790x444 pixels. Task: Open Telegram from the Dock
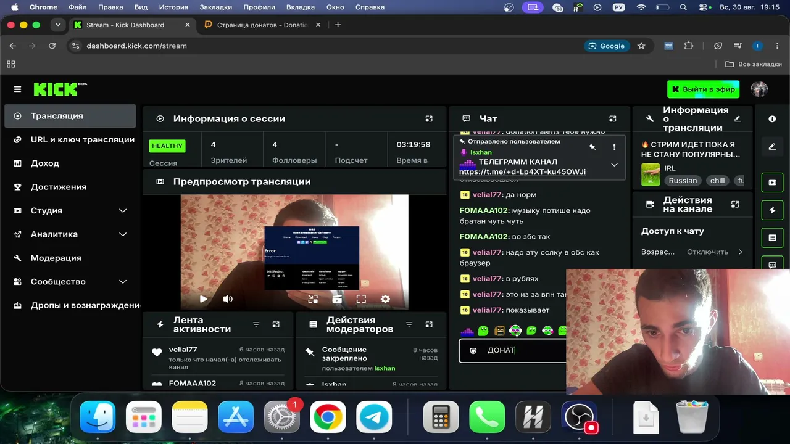click(x=374, y=419)
